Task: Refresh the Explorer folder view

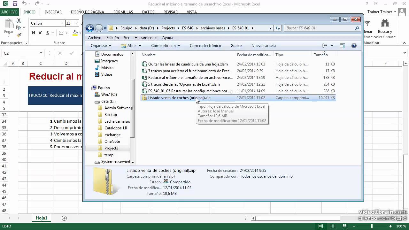Action: [278, 28]
